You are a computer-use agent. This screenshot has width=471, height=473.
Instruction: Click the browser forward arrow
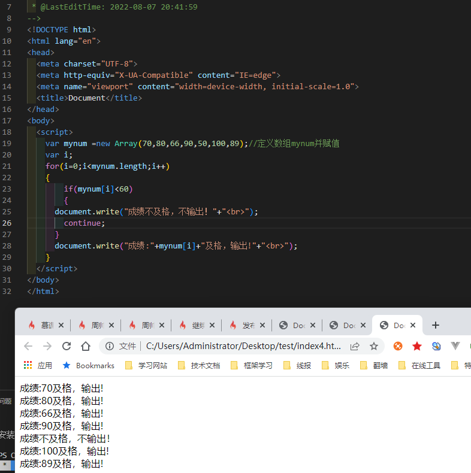47,346
